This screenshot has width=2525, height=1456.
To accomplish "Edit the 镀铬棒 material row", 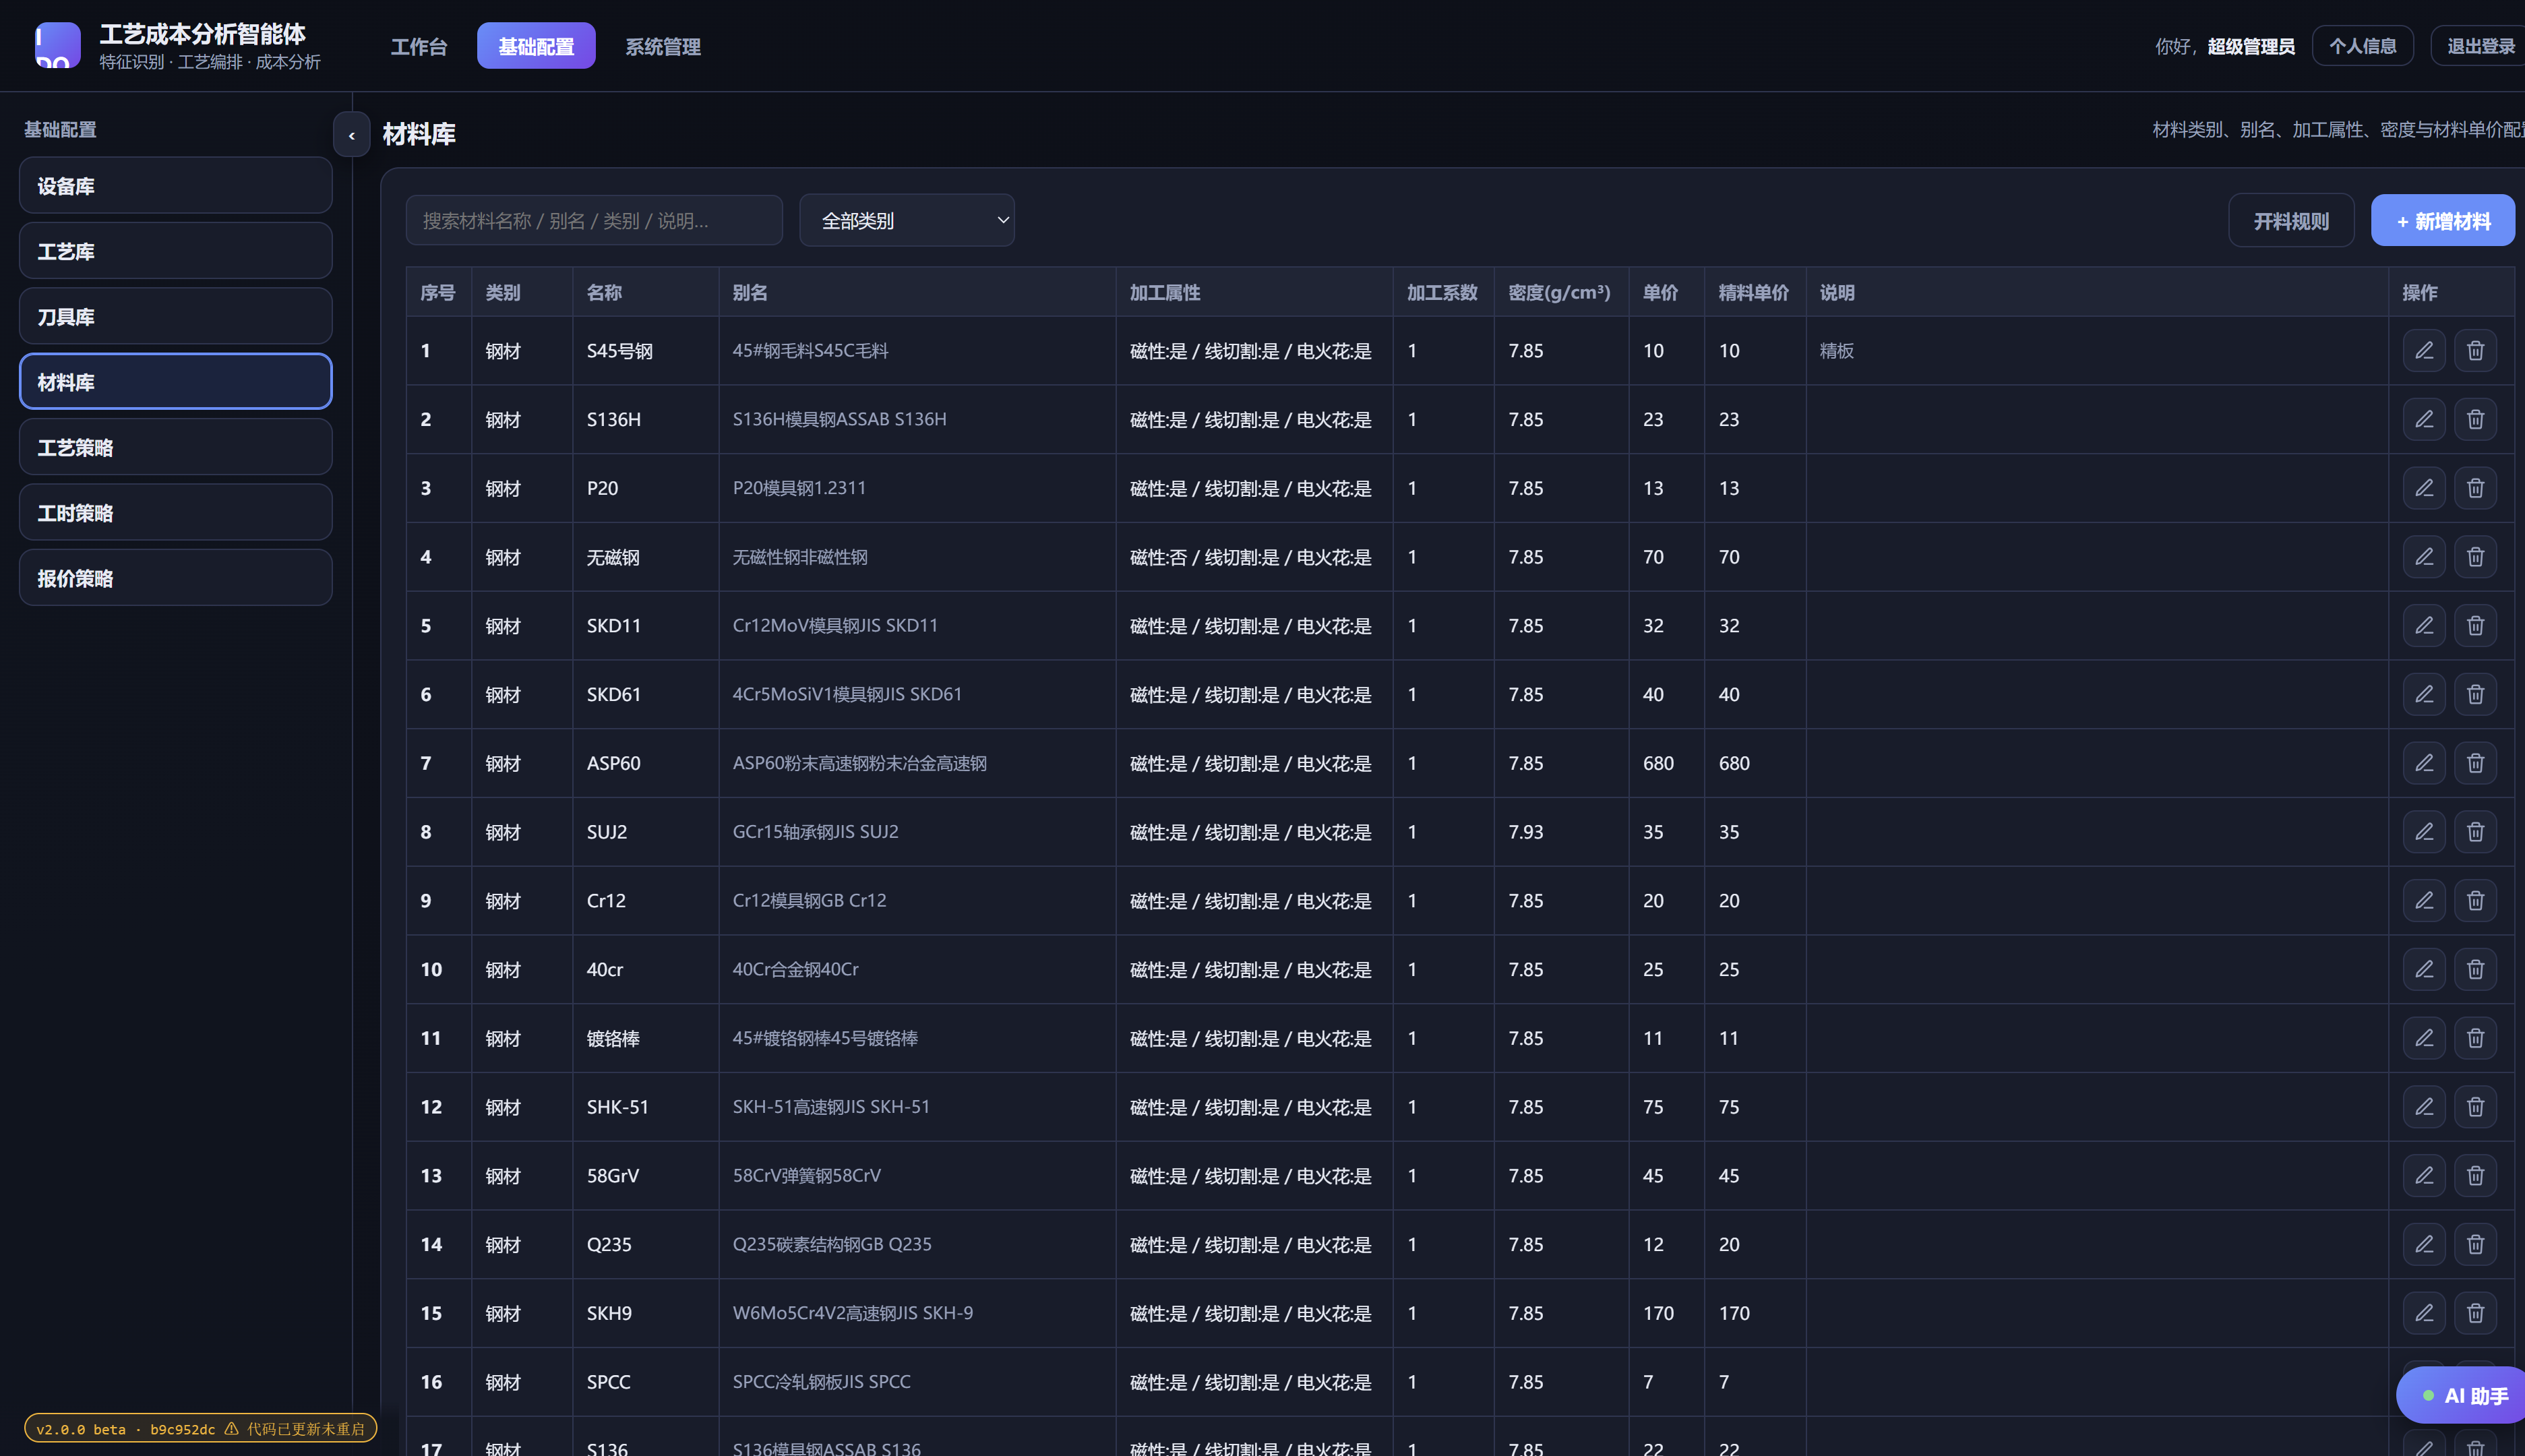I will click(2424, 1038).
